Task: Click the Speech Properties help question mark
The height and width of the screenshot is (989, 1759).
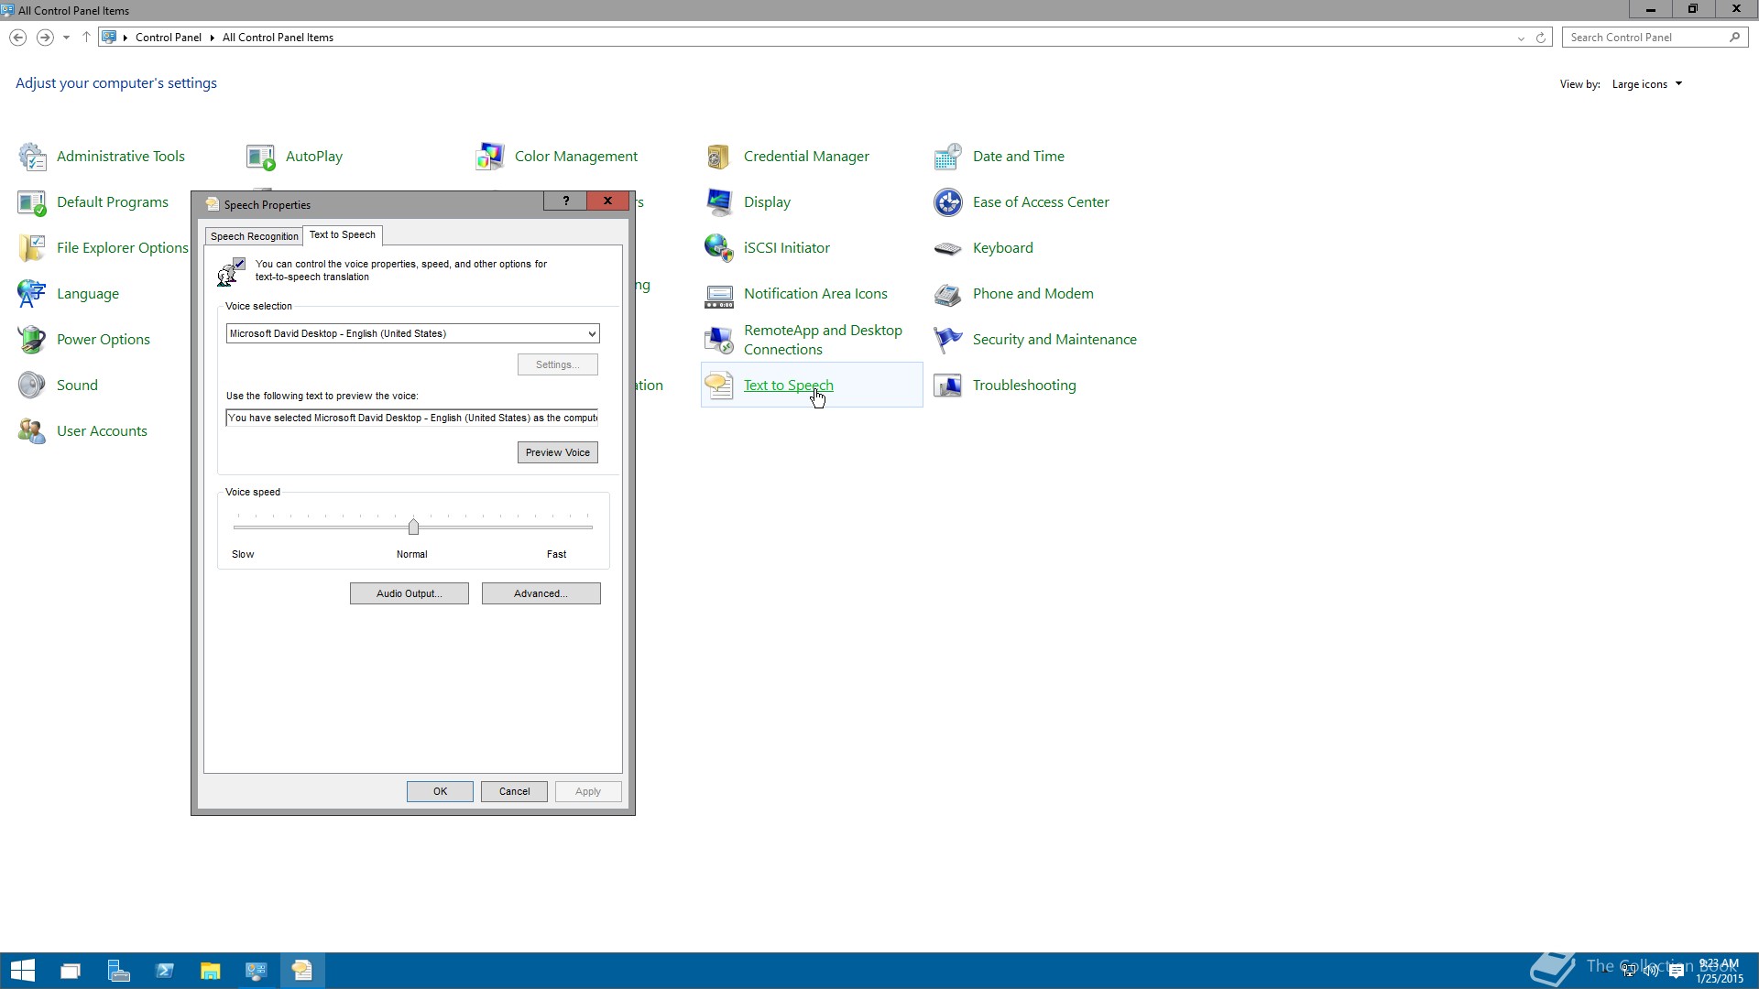Action: click(566, 201)
